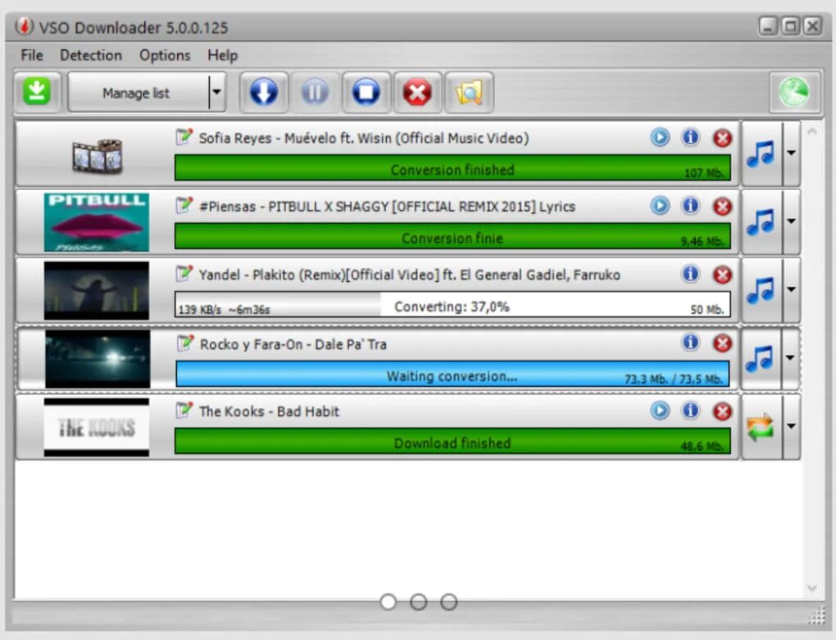Minimize the VSO Downloader window
The image size is (836, 640).
pos(768,26)
